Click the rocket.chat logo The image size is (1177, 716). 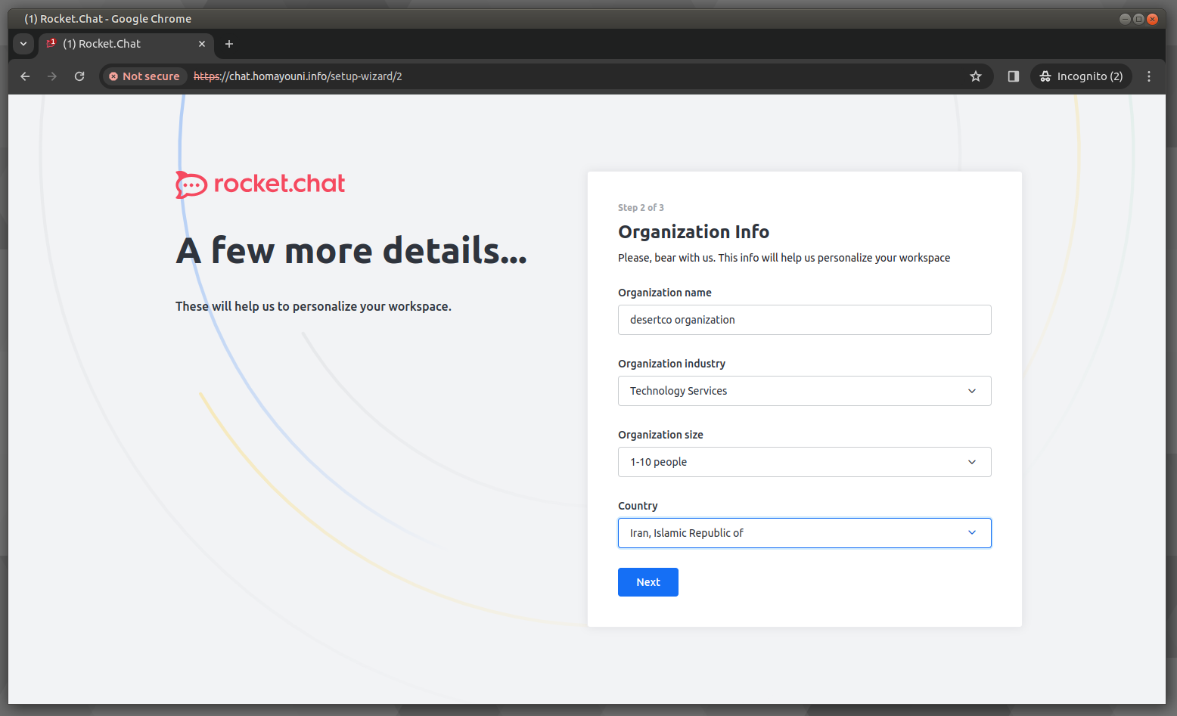pos(260,184)
